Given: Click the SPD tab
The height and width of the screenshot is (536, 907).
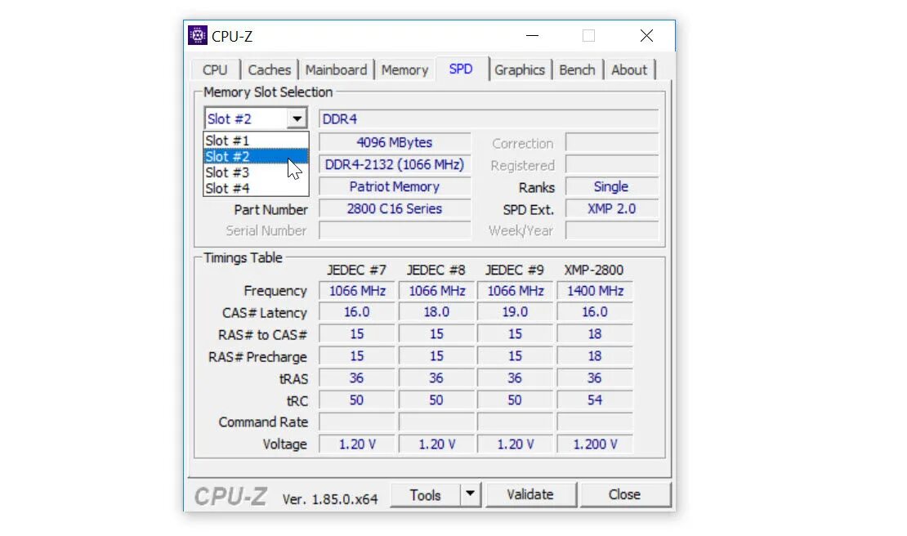Looking at the screenshot, I should click(x=461, y=69).
